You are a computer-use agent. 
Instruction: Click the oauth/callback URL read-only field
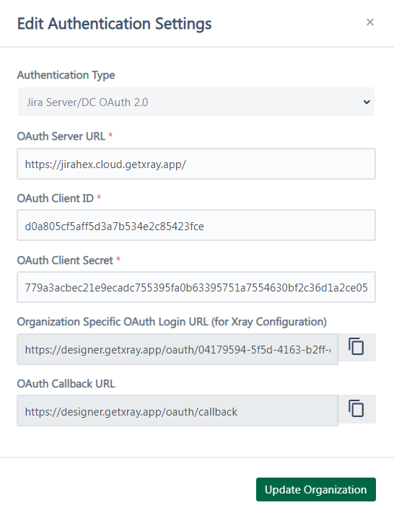(x=178, y=411)
